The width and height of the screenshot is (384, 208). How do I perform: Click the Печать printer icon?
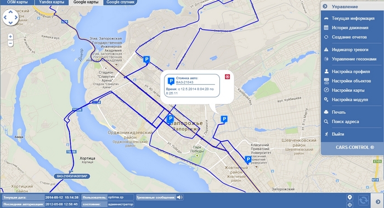326,112
